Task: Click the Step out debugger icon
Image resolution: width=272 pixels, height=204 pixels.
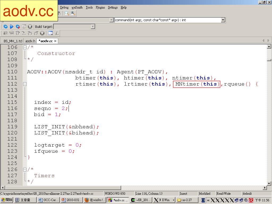Action: point(36,33)
